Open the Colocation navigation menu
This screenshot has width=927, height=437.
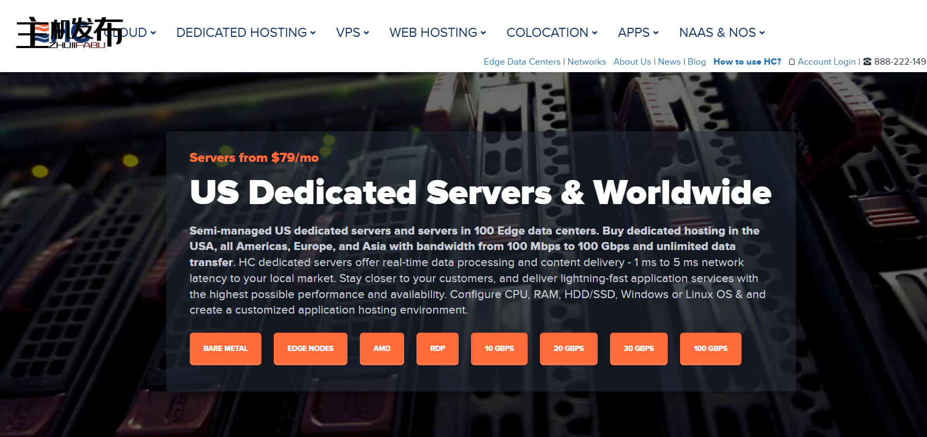point(552,33)
